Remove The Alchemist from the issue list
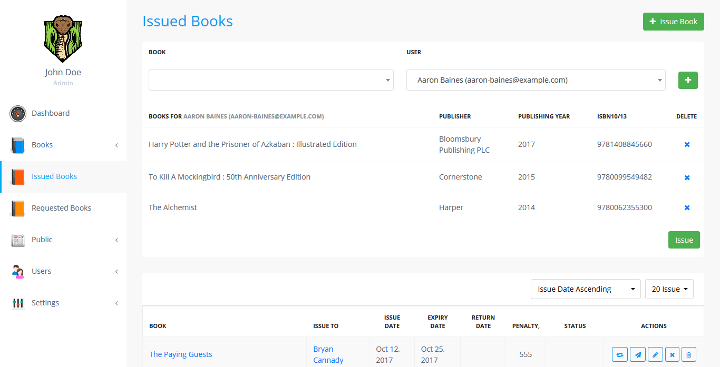Viewport: 720px width, 367px height. (687, 208)
